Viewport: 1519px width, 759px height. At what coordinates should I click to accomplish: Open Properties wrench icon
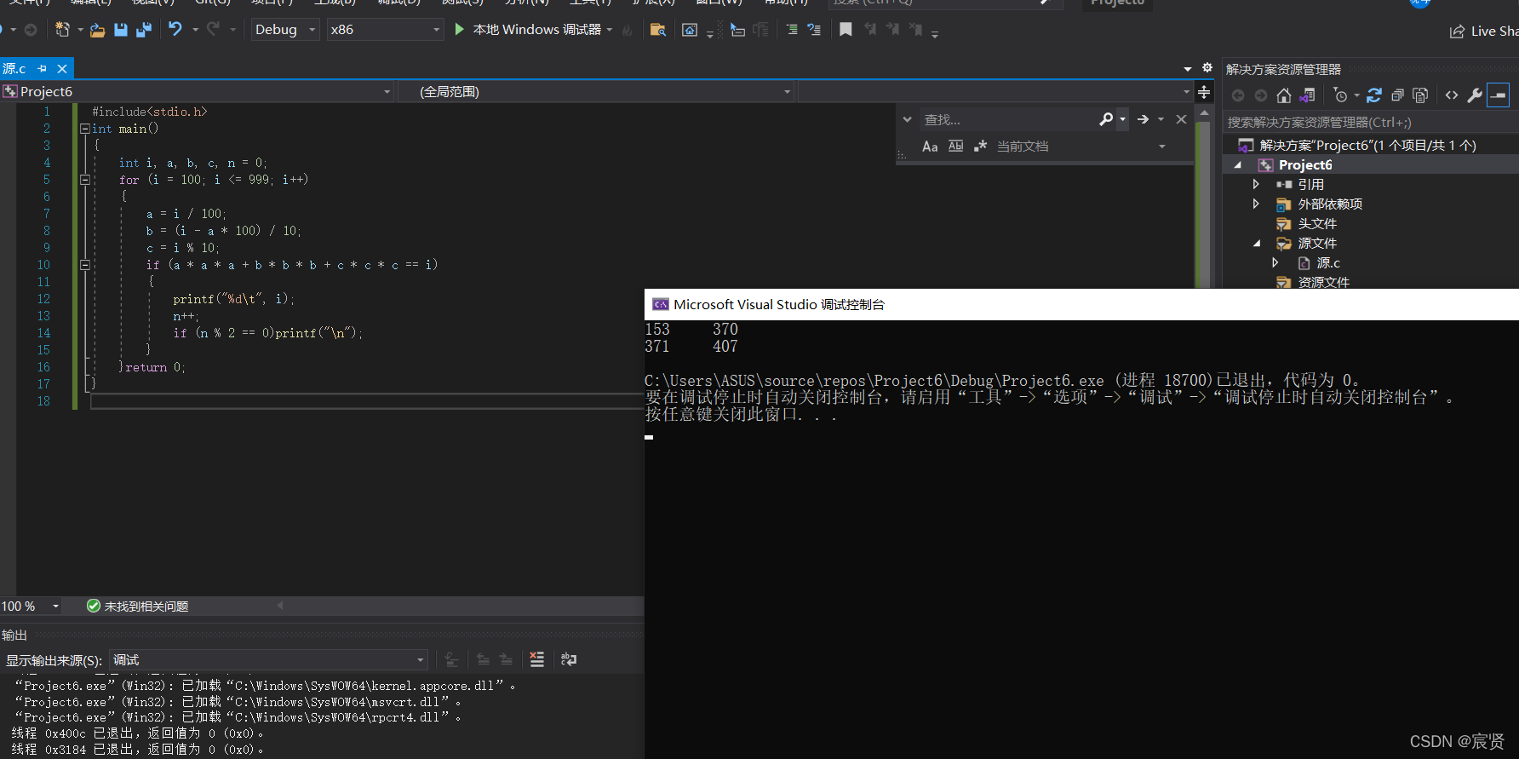pyautogui.click(x=1475, y=95)
